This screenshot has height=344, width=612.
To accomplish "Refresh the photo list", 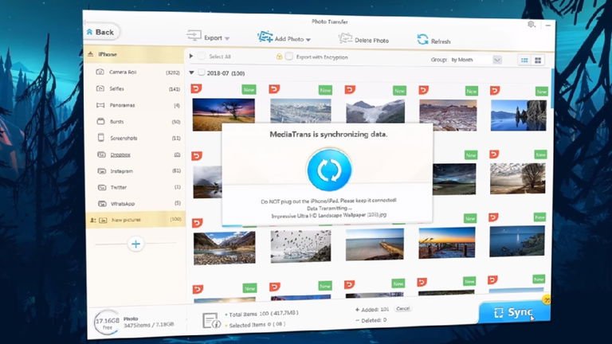I will 433,40.
